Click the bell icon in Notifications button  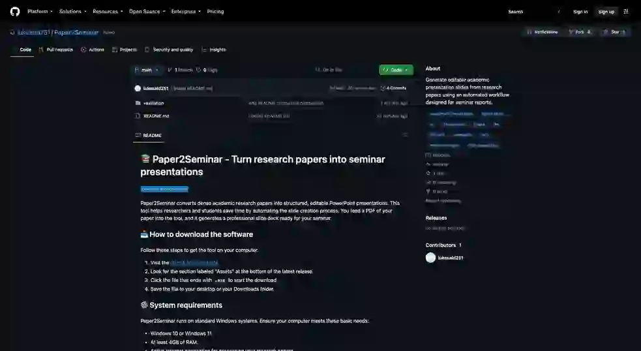pos(529,32)
